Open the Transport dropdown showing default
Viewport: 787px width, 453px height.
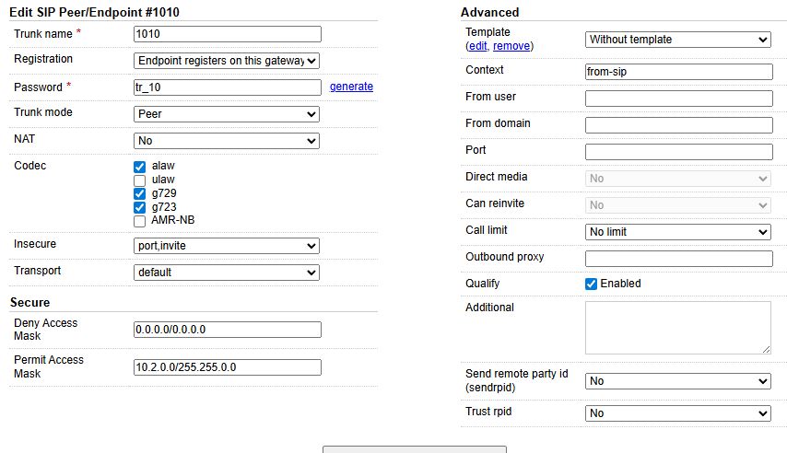[227, 273]
